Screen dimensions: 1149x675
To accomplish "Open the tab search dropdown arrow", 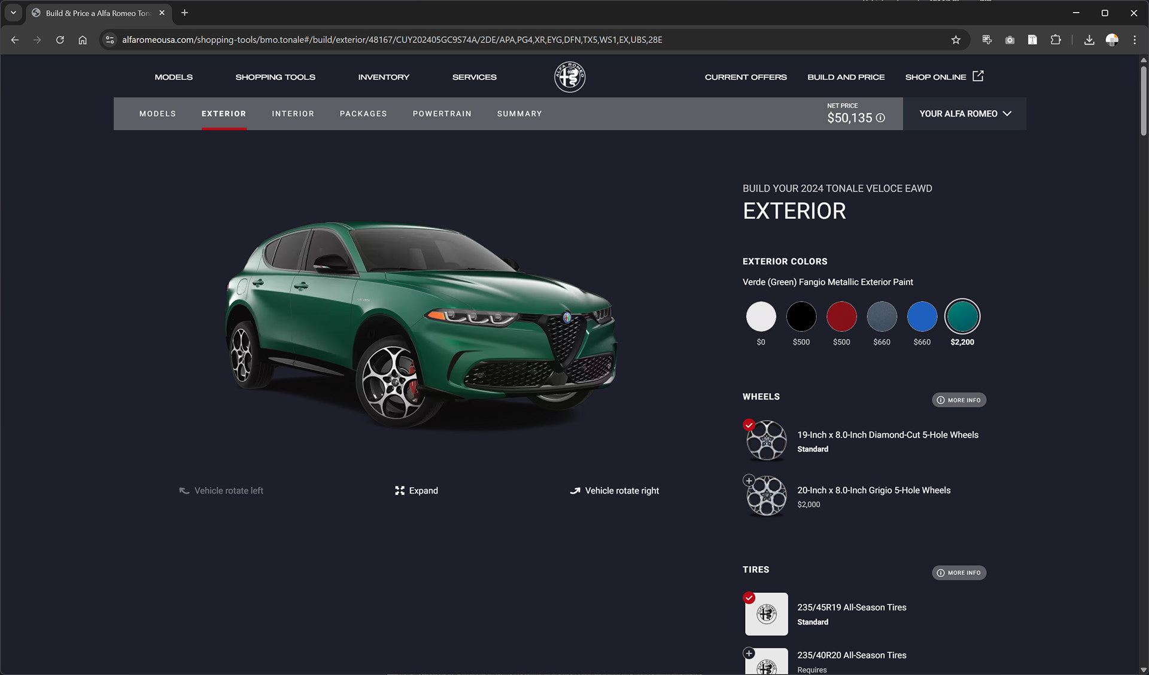I will pos(13,13).
